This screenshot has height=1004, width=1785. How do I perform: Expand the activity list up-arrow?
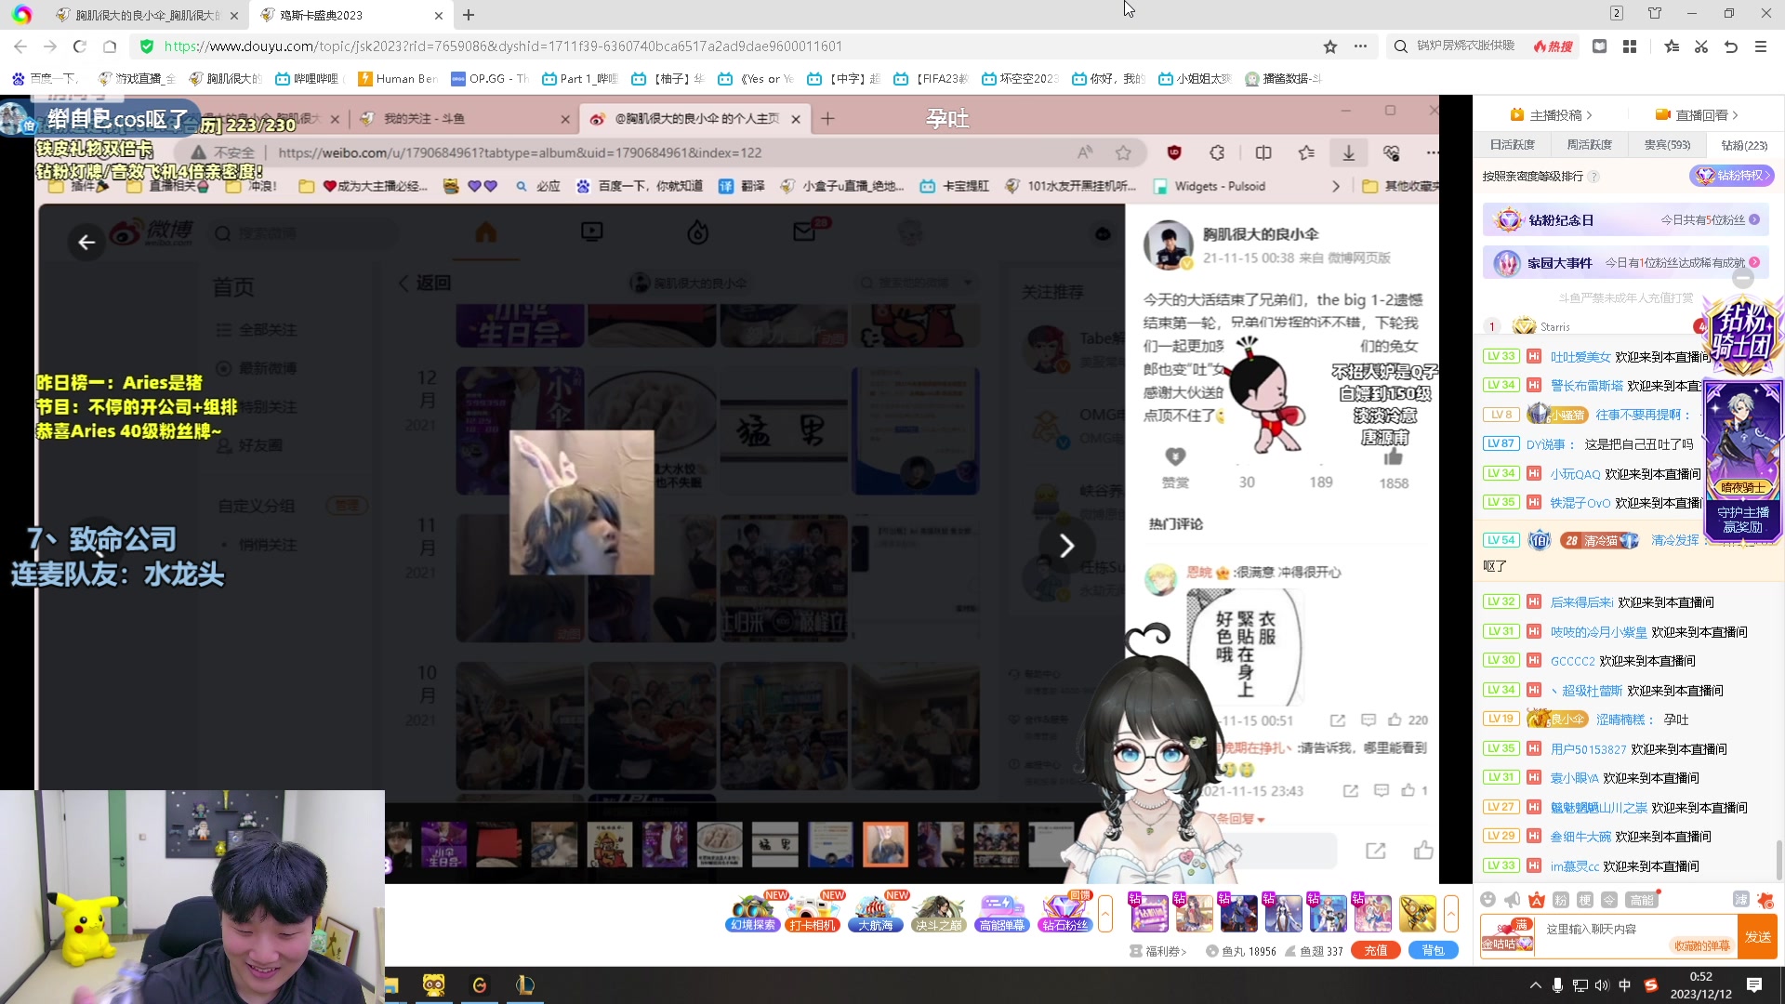1105,913
